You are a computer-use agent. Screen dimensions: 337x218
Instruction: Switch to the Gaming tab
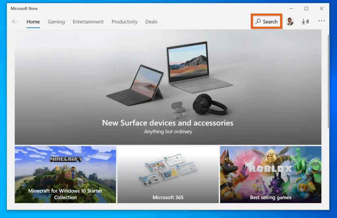tap(56, 22)
